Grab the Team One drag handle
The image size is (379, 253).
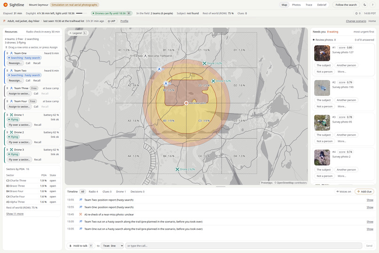(7, 53)
